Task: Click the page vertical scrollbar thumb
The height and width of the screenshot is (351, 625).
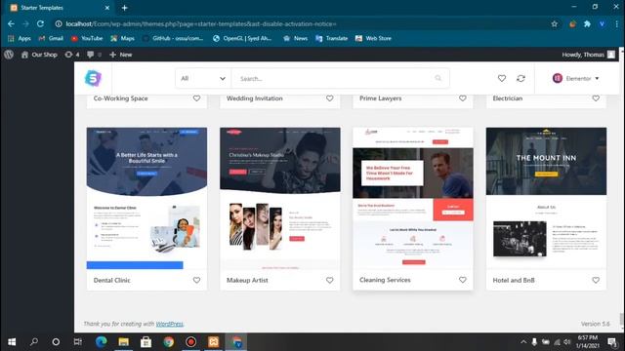Action: click(621, 319)
